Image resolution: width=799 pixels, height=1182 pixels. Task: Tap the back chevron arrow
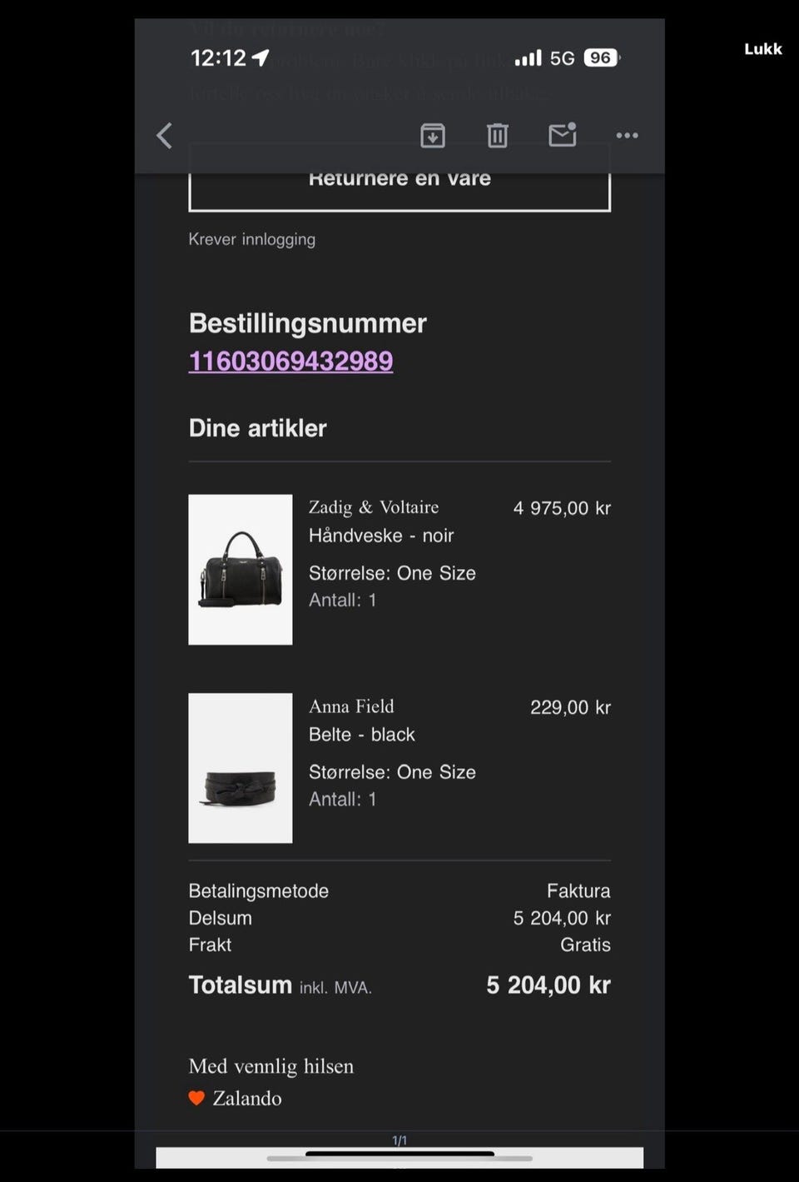pos(165,136)
